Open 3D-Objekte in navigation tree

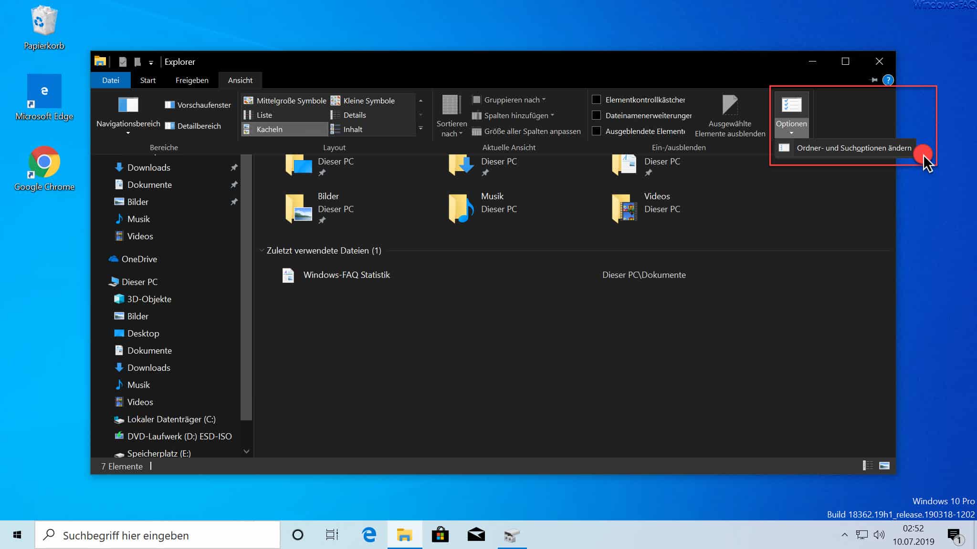point(149,299)
